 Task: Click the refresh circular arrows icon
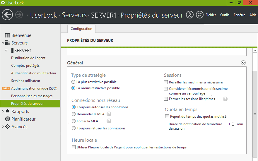coord(200,15)
